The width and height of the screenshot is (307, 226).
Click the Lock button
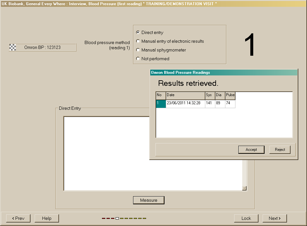coord(246,218)
